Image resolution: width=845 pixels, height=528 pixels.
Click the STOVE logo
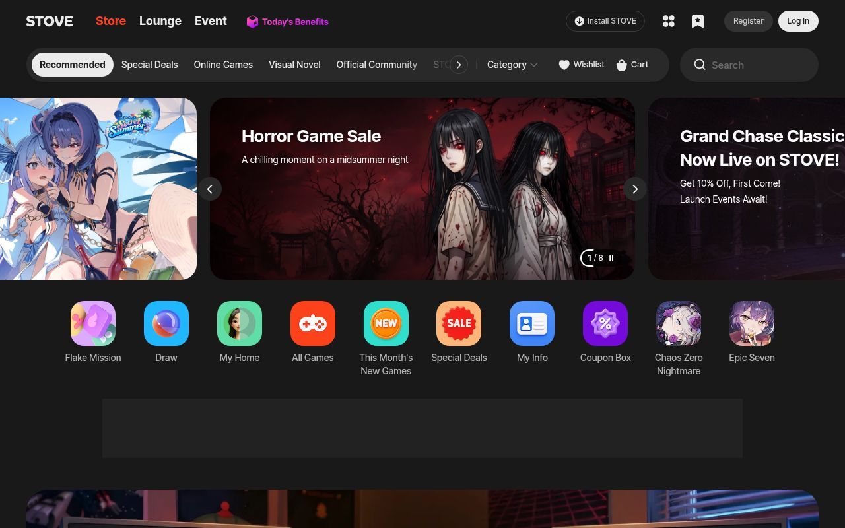point(50,21)
